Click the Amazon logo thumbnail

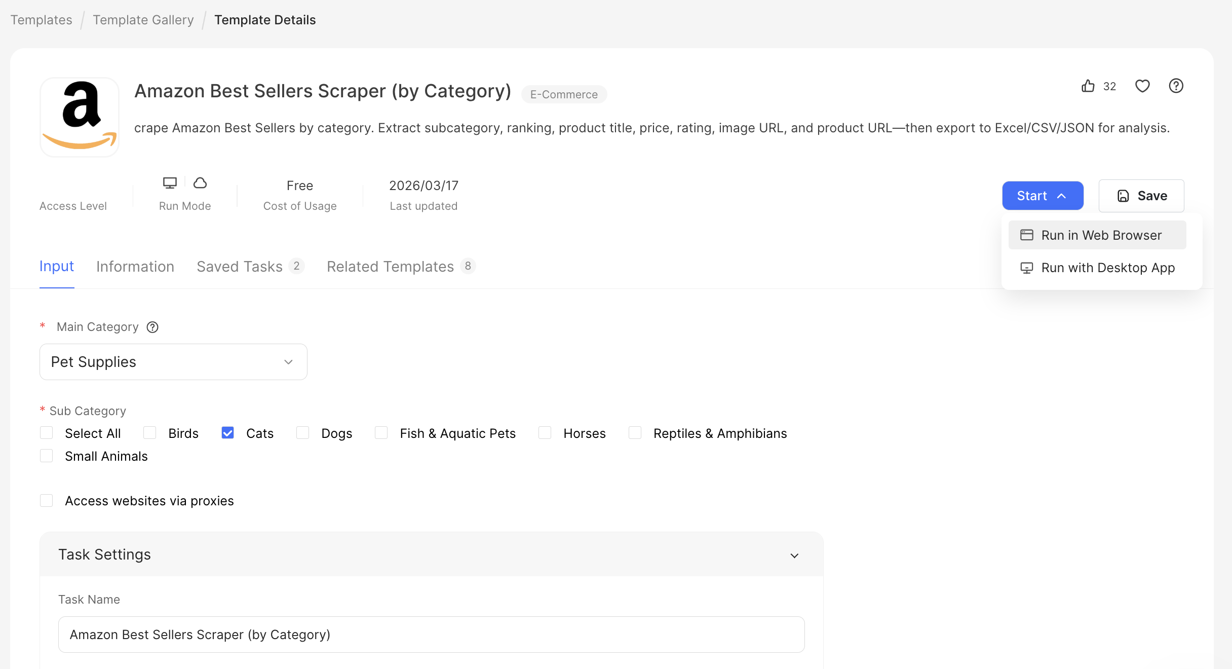pos(80,117)
